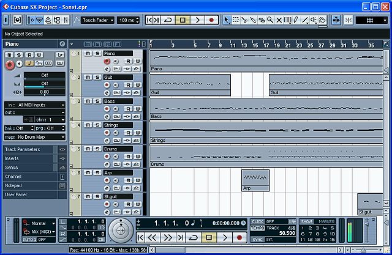The height and width of the screenshot is (255, 392).
Task: Show the Inspector toggle icon
Action: [x=31, y=20]
